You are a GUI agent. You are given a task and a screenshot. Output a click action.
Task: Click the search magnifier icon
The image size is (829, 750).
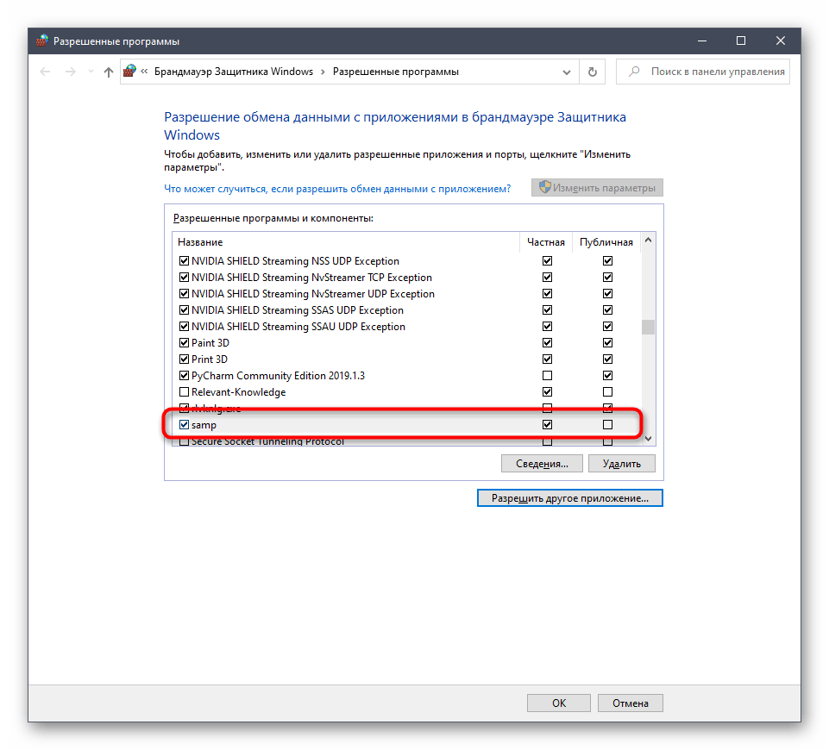tap(634, 72)
